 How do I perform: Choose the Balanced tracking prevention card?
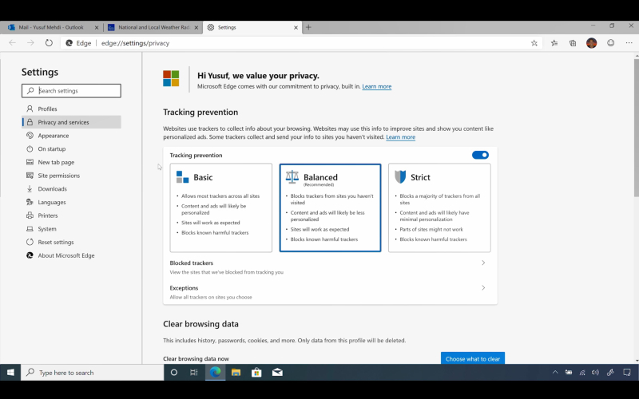tap(330, 207)
